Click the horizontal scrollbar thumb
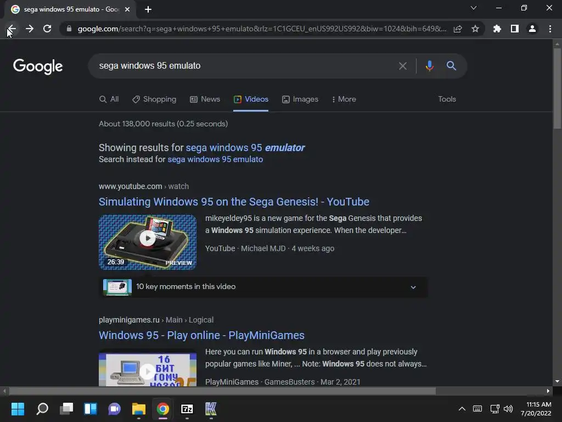This screenshot has height=422, width=562. [x=222, y=391]
